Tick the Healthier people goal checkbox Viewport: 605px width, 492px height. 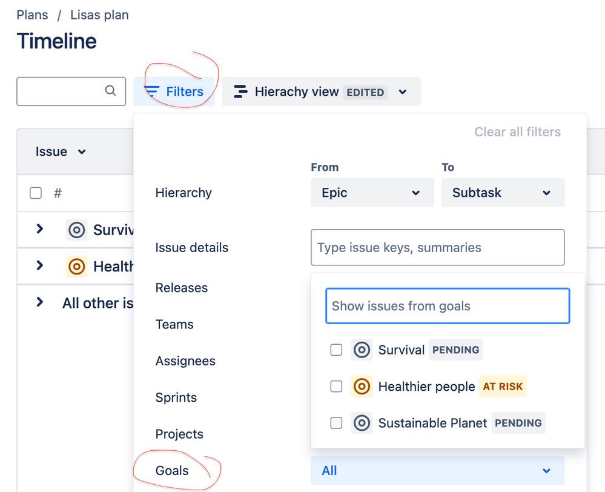click(x=336, y=386)
